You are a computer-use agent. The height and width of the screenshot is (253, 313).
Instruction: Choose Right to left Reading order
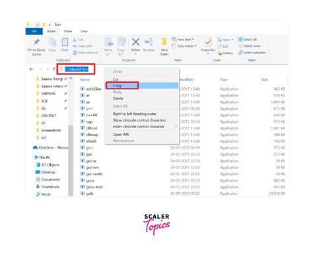coord(141,114)
